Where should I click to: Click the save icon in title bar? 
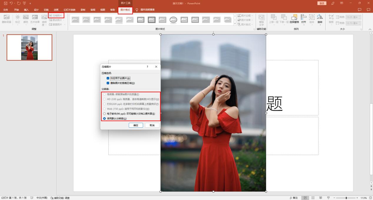[x=5, y=3]
